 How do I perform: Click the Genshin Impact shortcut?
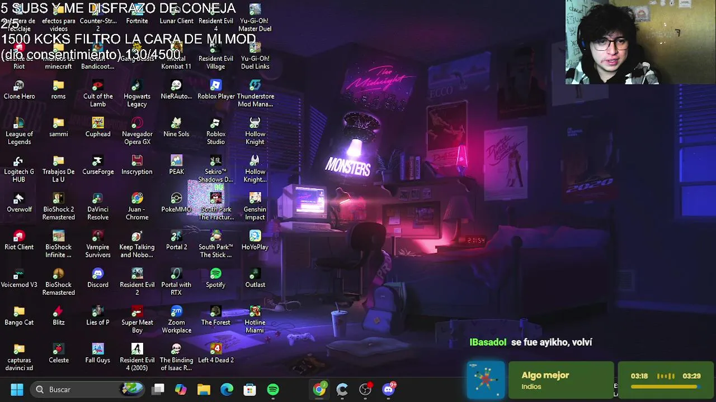pos(255,207)
